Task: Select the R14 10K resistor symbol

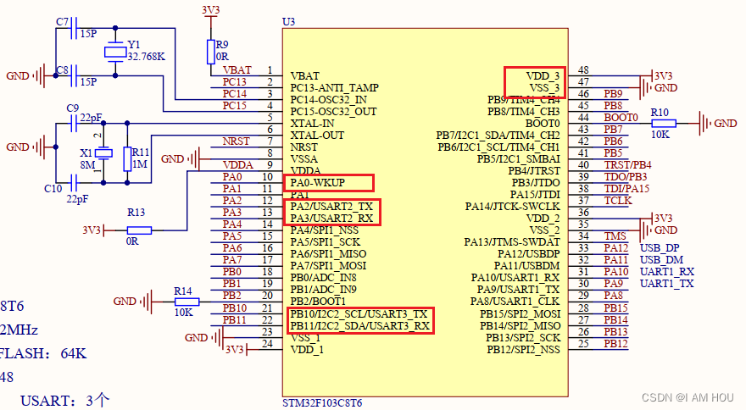Action: pos(187,302)
